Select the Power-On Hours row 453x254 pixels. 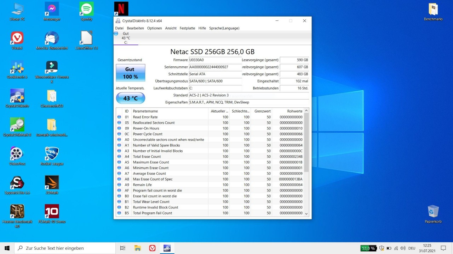(210, 128)
